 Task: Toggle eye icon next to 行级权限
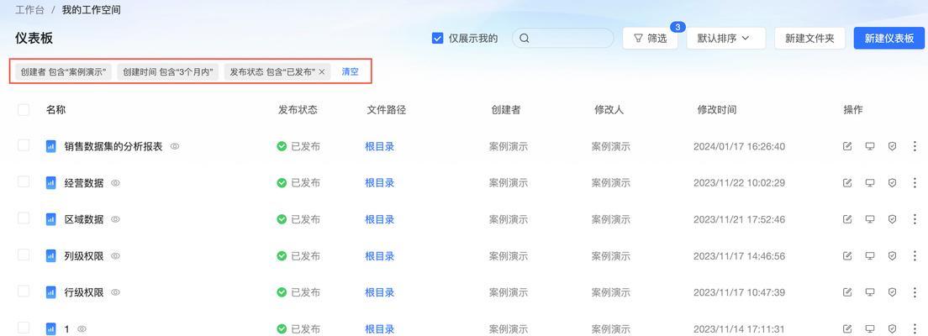115,292
